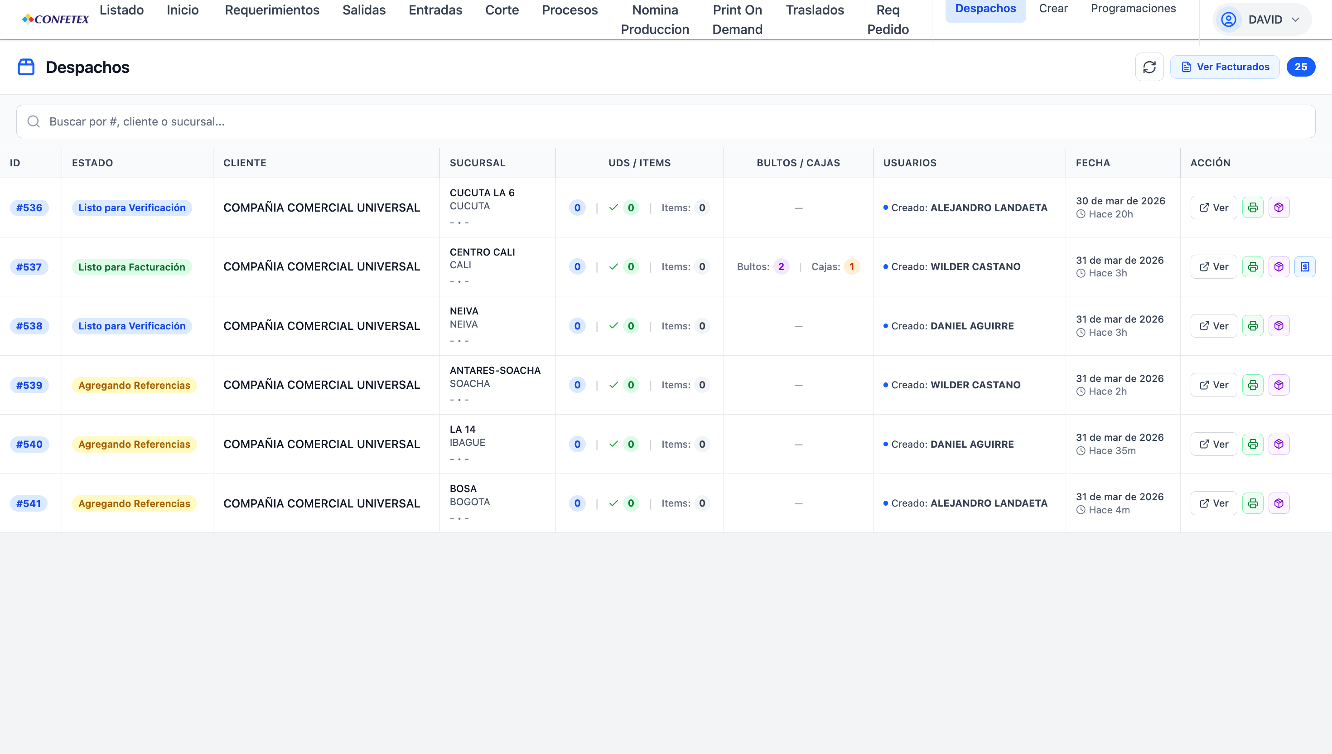The width and height of the screenshot is (1332, 754).
Task: Click the purple package icon for #539
Action: (x=1279, y=385)
